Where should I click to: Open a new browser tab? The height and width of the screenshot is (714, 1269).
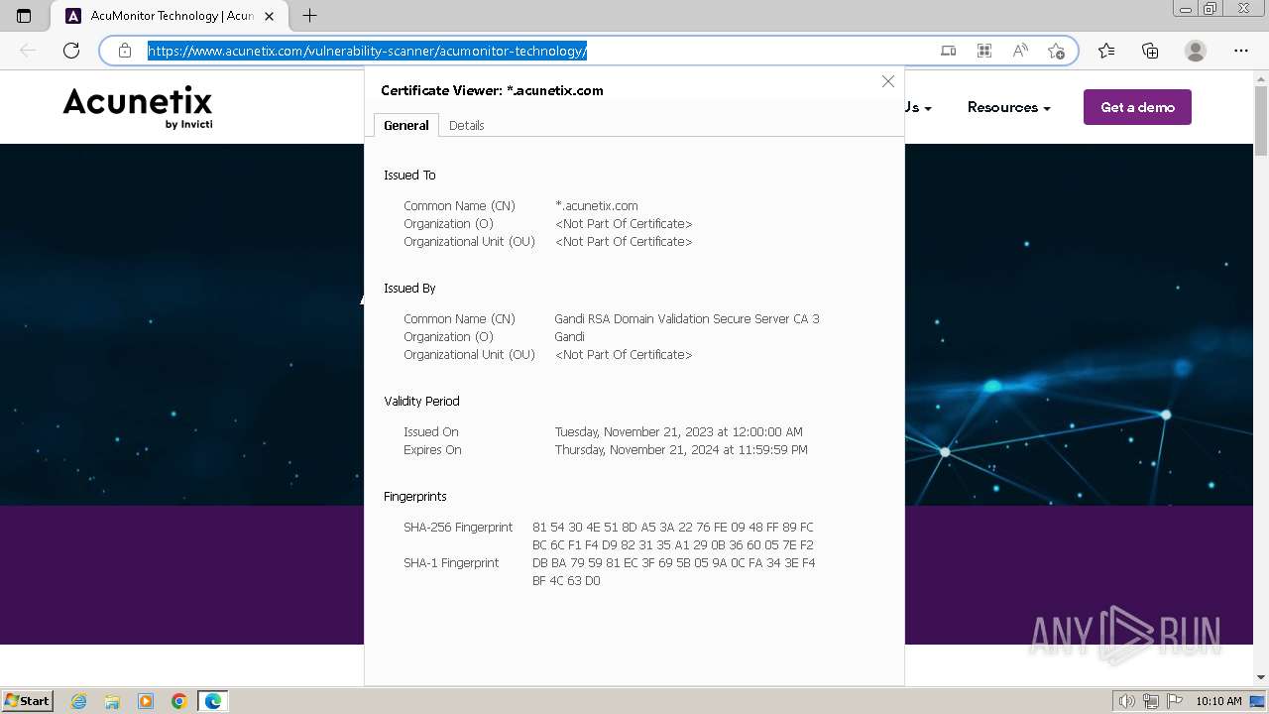(x=309, y=16)
